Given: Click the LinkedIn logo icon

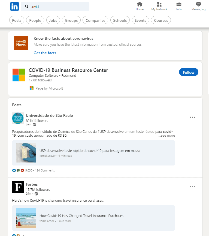Looking at the screenshot, I should (x=14, y=7).
